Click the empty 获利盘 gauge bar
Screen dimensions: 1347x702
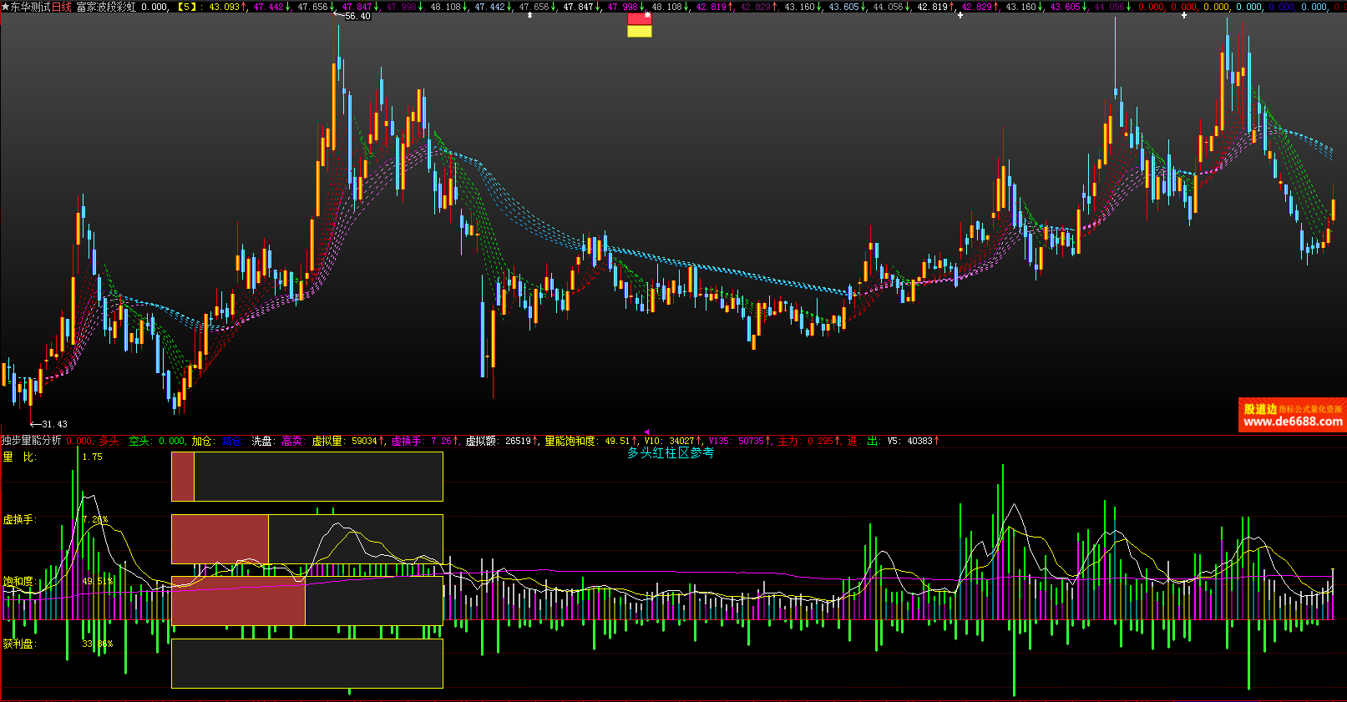[306, 664]
